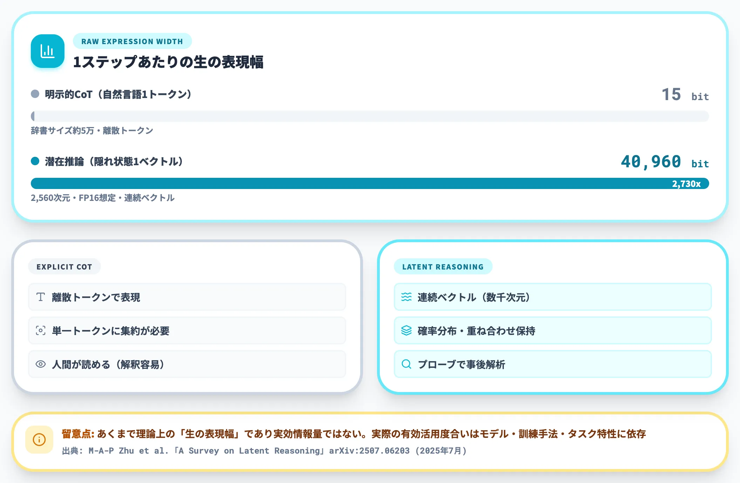The image size is (740, 483).
Task: Click the bar chart icon in the header
Action: [48, 51]
